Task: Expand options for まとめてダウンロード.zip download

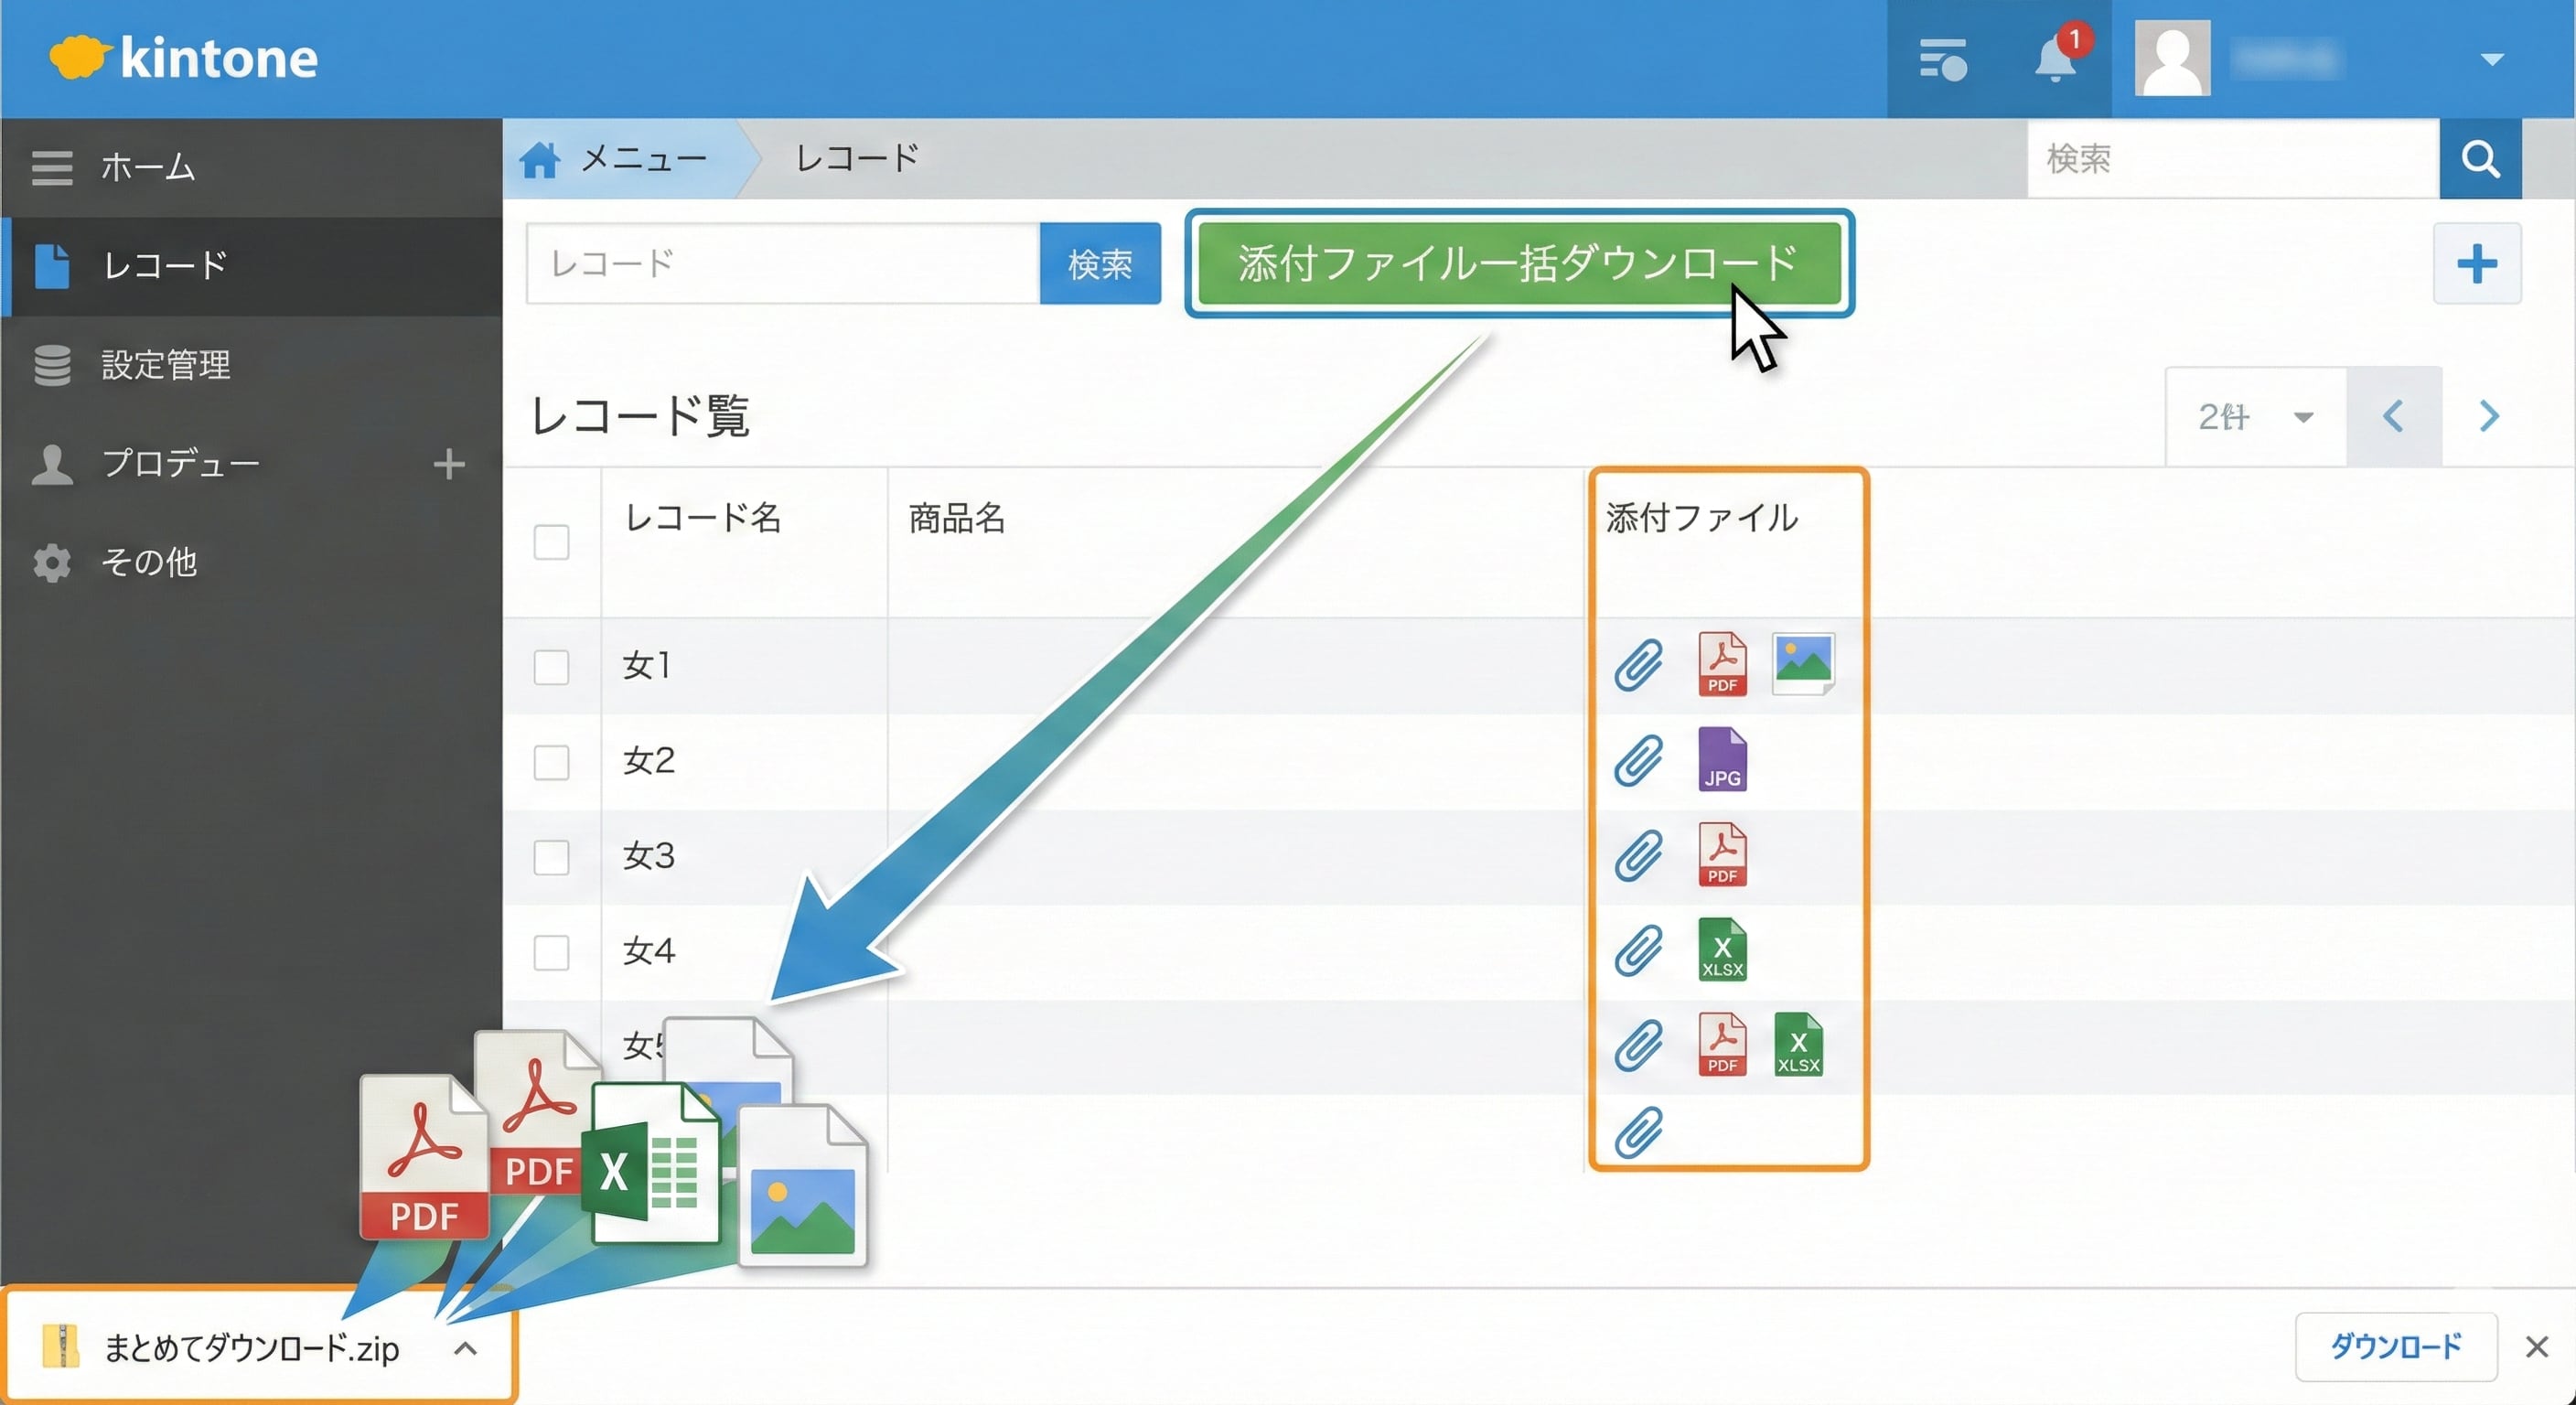Action: pyautogui.click(x=465, y=1348)
